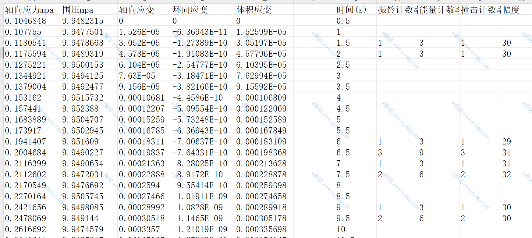Screen dimensions: 532x238
Task: Click cell 1.52599E-05
Action: [x=264, y=31]
